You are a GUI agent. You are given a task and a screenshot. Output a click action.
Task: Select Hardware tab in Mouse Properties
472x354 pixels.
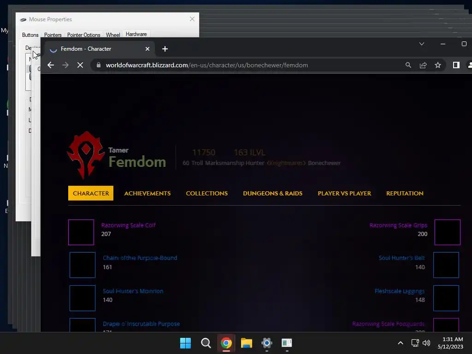click(x=136, y=34)
